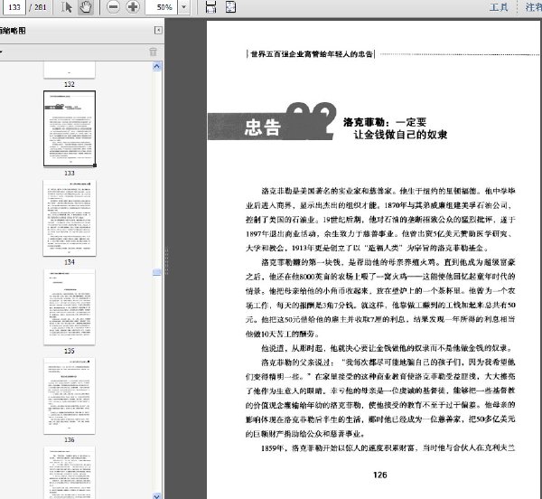Select the arrow selection tool
542x499 pixels.
coord(67,7)
